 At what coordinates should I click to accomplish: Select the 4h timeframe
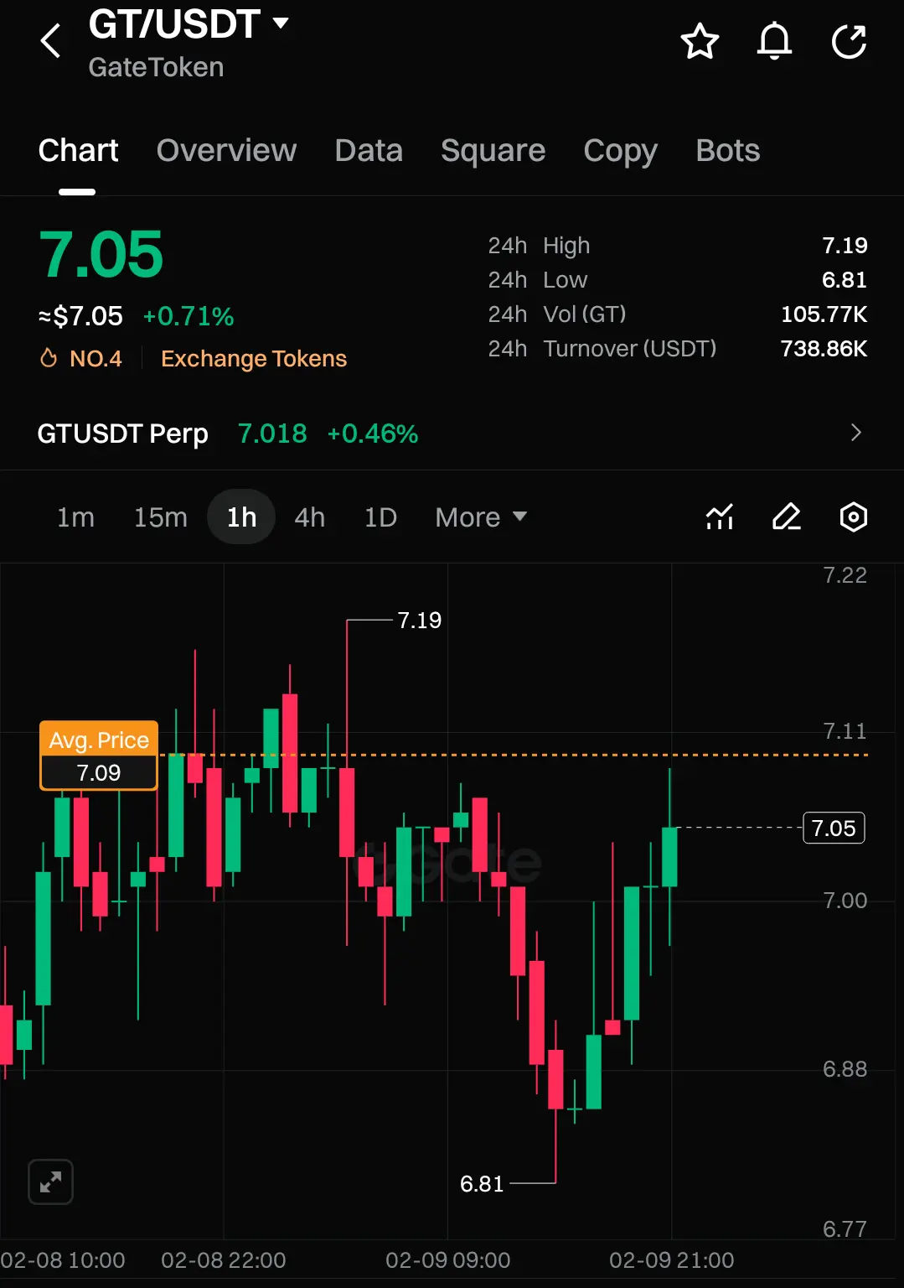(x=309, y=517)
